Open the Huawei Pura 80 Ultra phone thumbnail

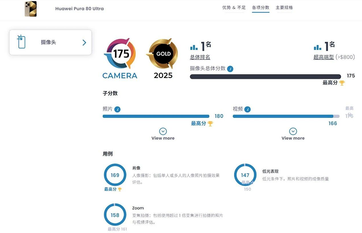point(31,9)
